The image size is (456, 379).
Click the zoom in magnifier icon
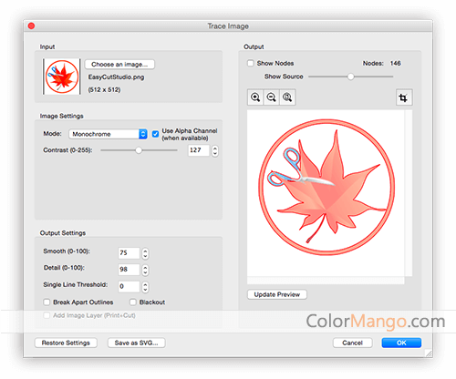pyautogui.click(x=255, y=97)
